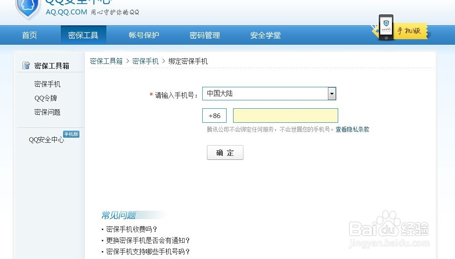Click the 密保工具箱 breadcrumb link

click(x=106, y=61)
